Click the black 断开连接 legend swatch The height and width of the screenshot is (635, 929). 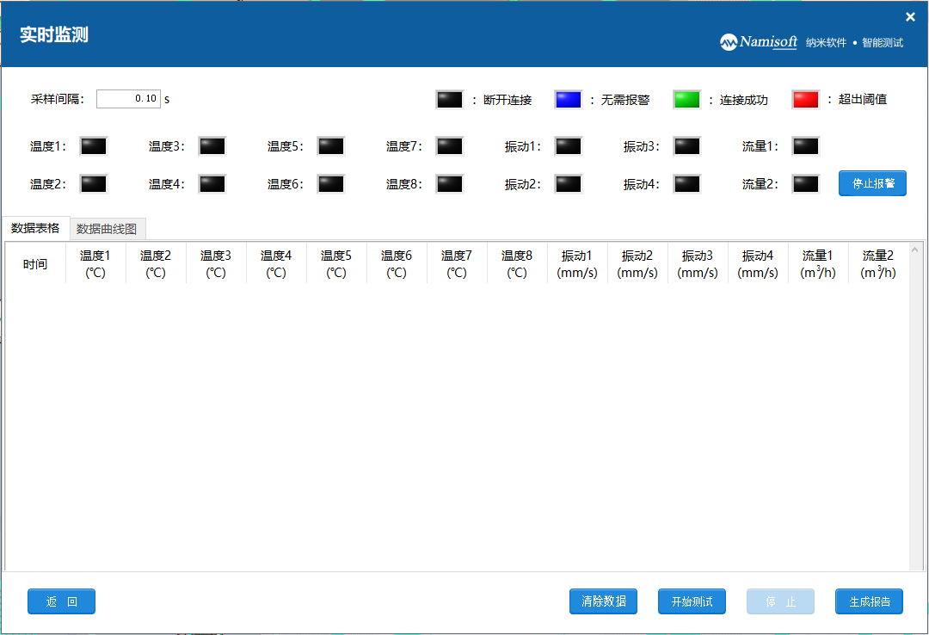pyautogui.click(x=449, y=100)
